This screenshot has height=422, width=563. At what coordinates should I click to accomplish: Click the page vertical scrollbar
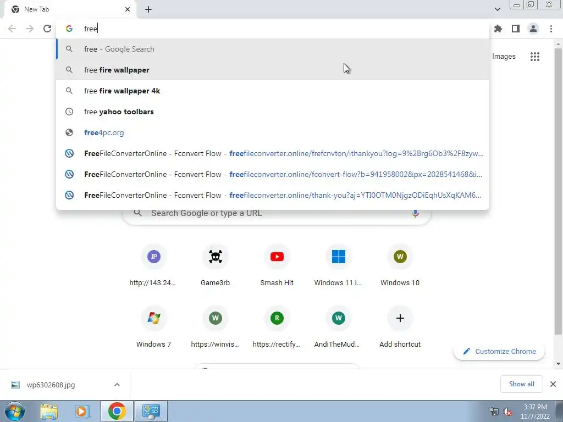(558, 190)
